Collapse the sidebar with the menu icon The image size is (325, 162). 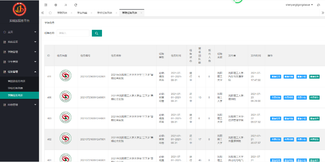[46, 5]
